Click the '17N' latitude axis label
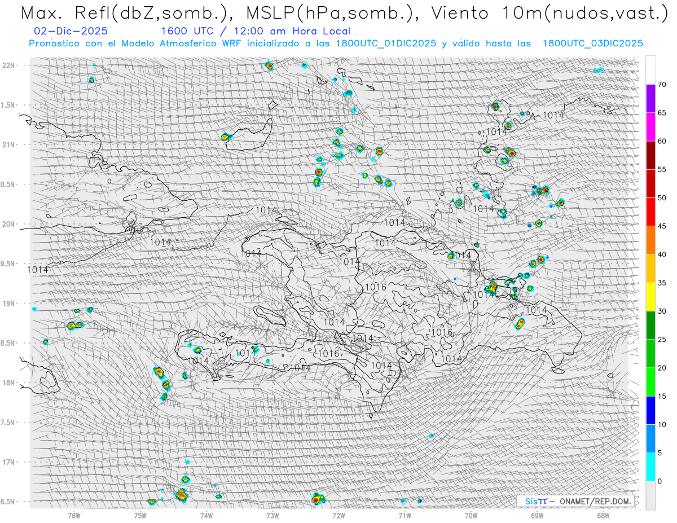 click(x=8, y=462)
